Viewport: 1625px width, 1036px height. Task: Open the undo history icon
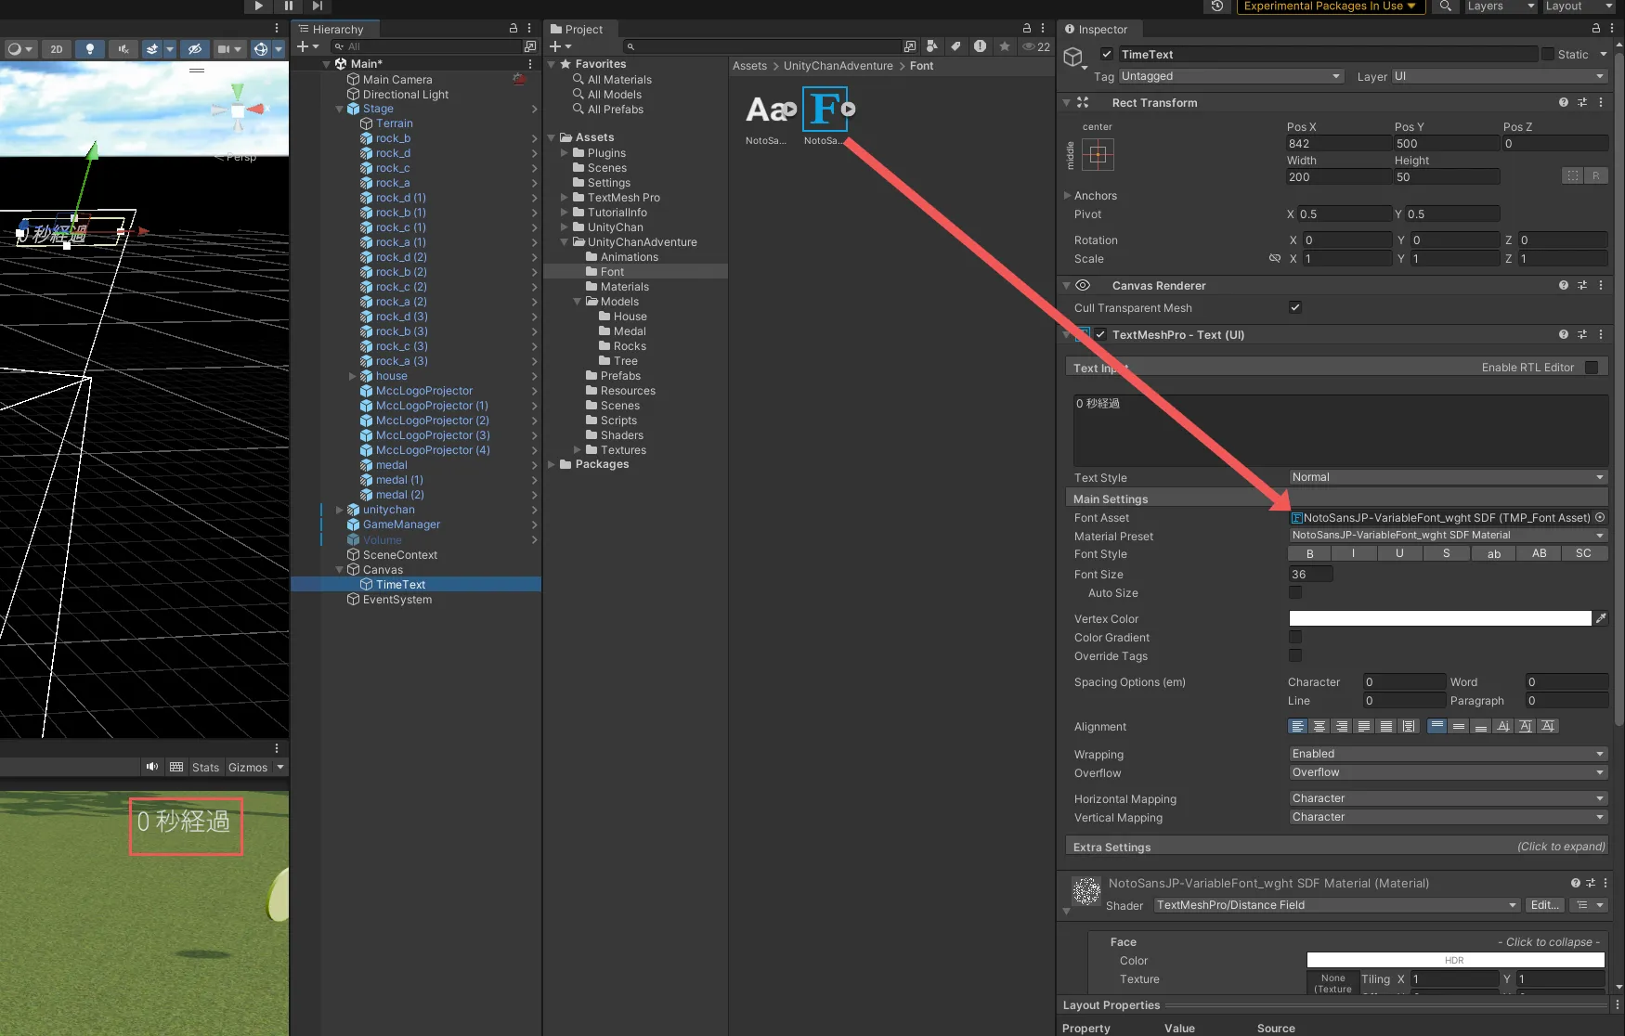(x=1217, y=6)
